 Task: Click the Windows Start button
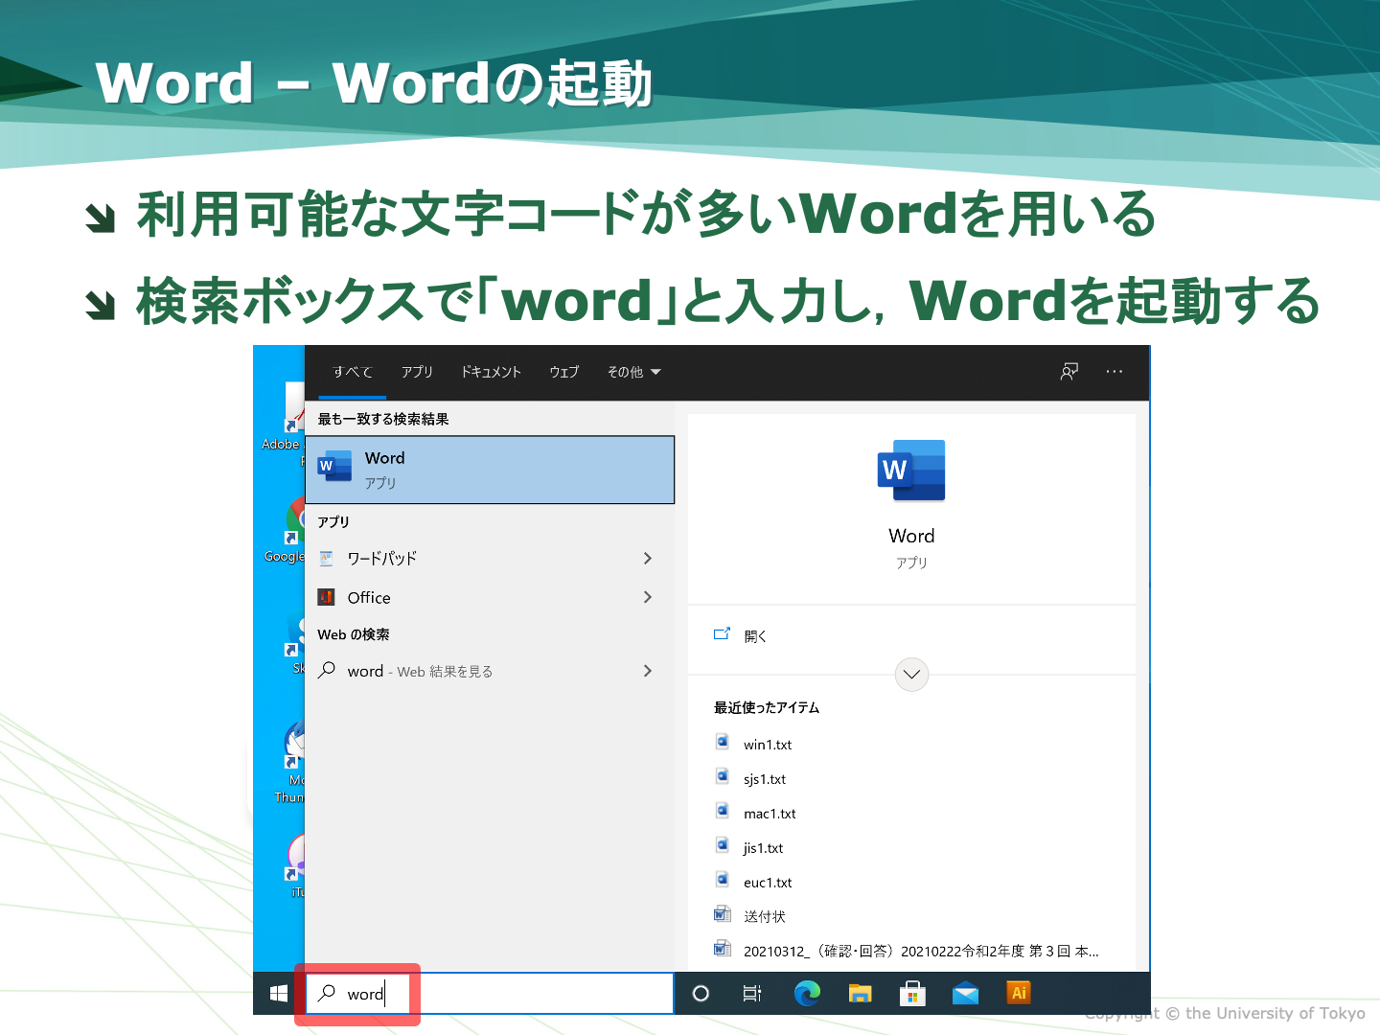pyautogui.click(x=279, y=994)
